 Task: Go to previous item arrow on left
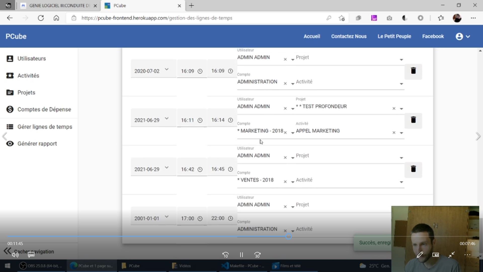(x=5, y=136)
